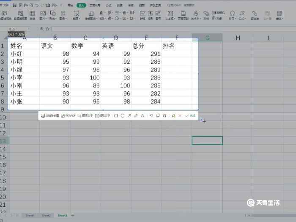The height and width of the screenshot is (222, 296).
Task: Select the active Sheet3 tab
Action: pos(62,215)
